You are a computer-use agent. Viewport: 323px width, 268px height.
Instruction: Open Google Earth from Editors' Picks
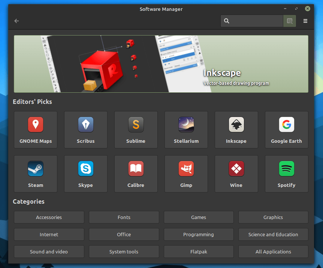tap(286, 130)
